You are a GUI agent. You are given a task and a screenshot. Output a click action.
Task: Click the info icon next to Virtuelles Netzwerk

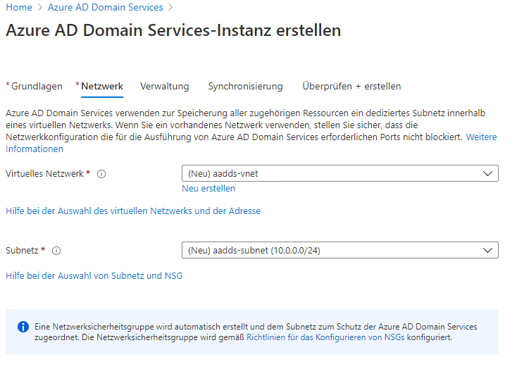tap(101, 174)
